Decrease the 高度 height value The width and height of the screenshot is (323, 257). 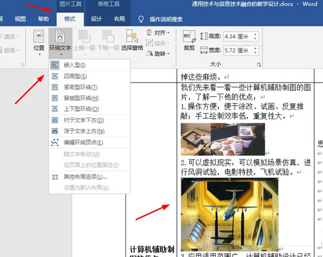[x=255, y=39]
